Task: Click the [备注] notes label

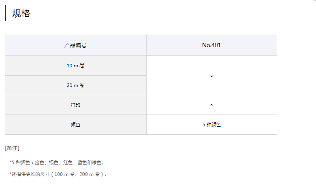Action: pos(12,148)
